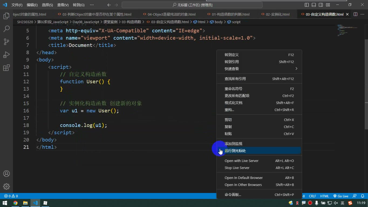Switch the IME language 英 indicator

342,203
